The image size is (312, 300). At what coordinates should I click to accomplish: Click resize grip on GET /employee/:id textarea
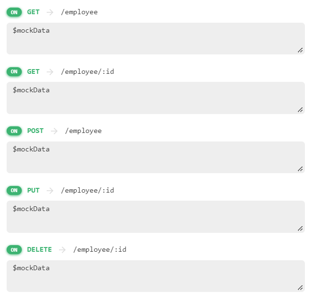click(300, 110)
